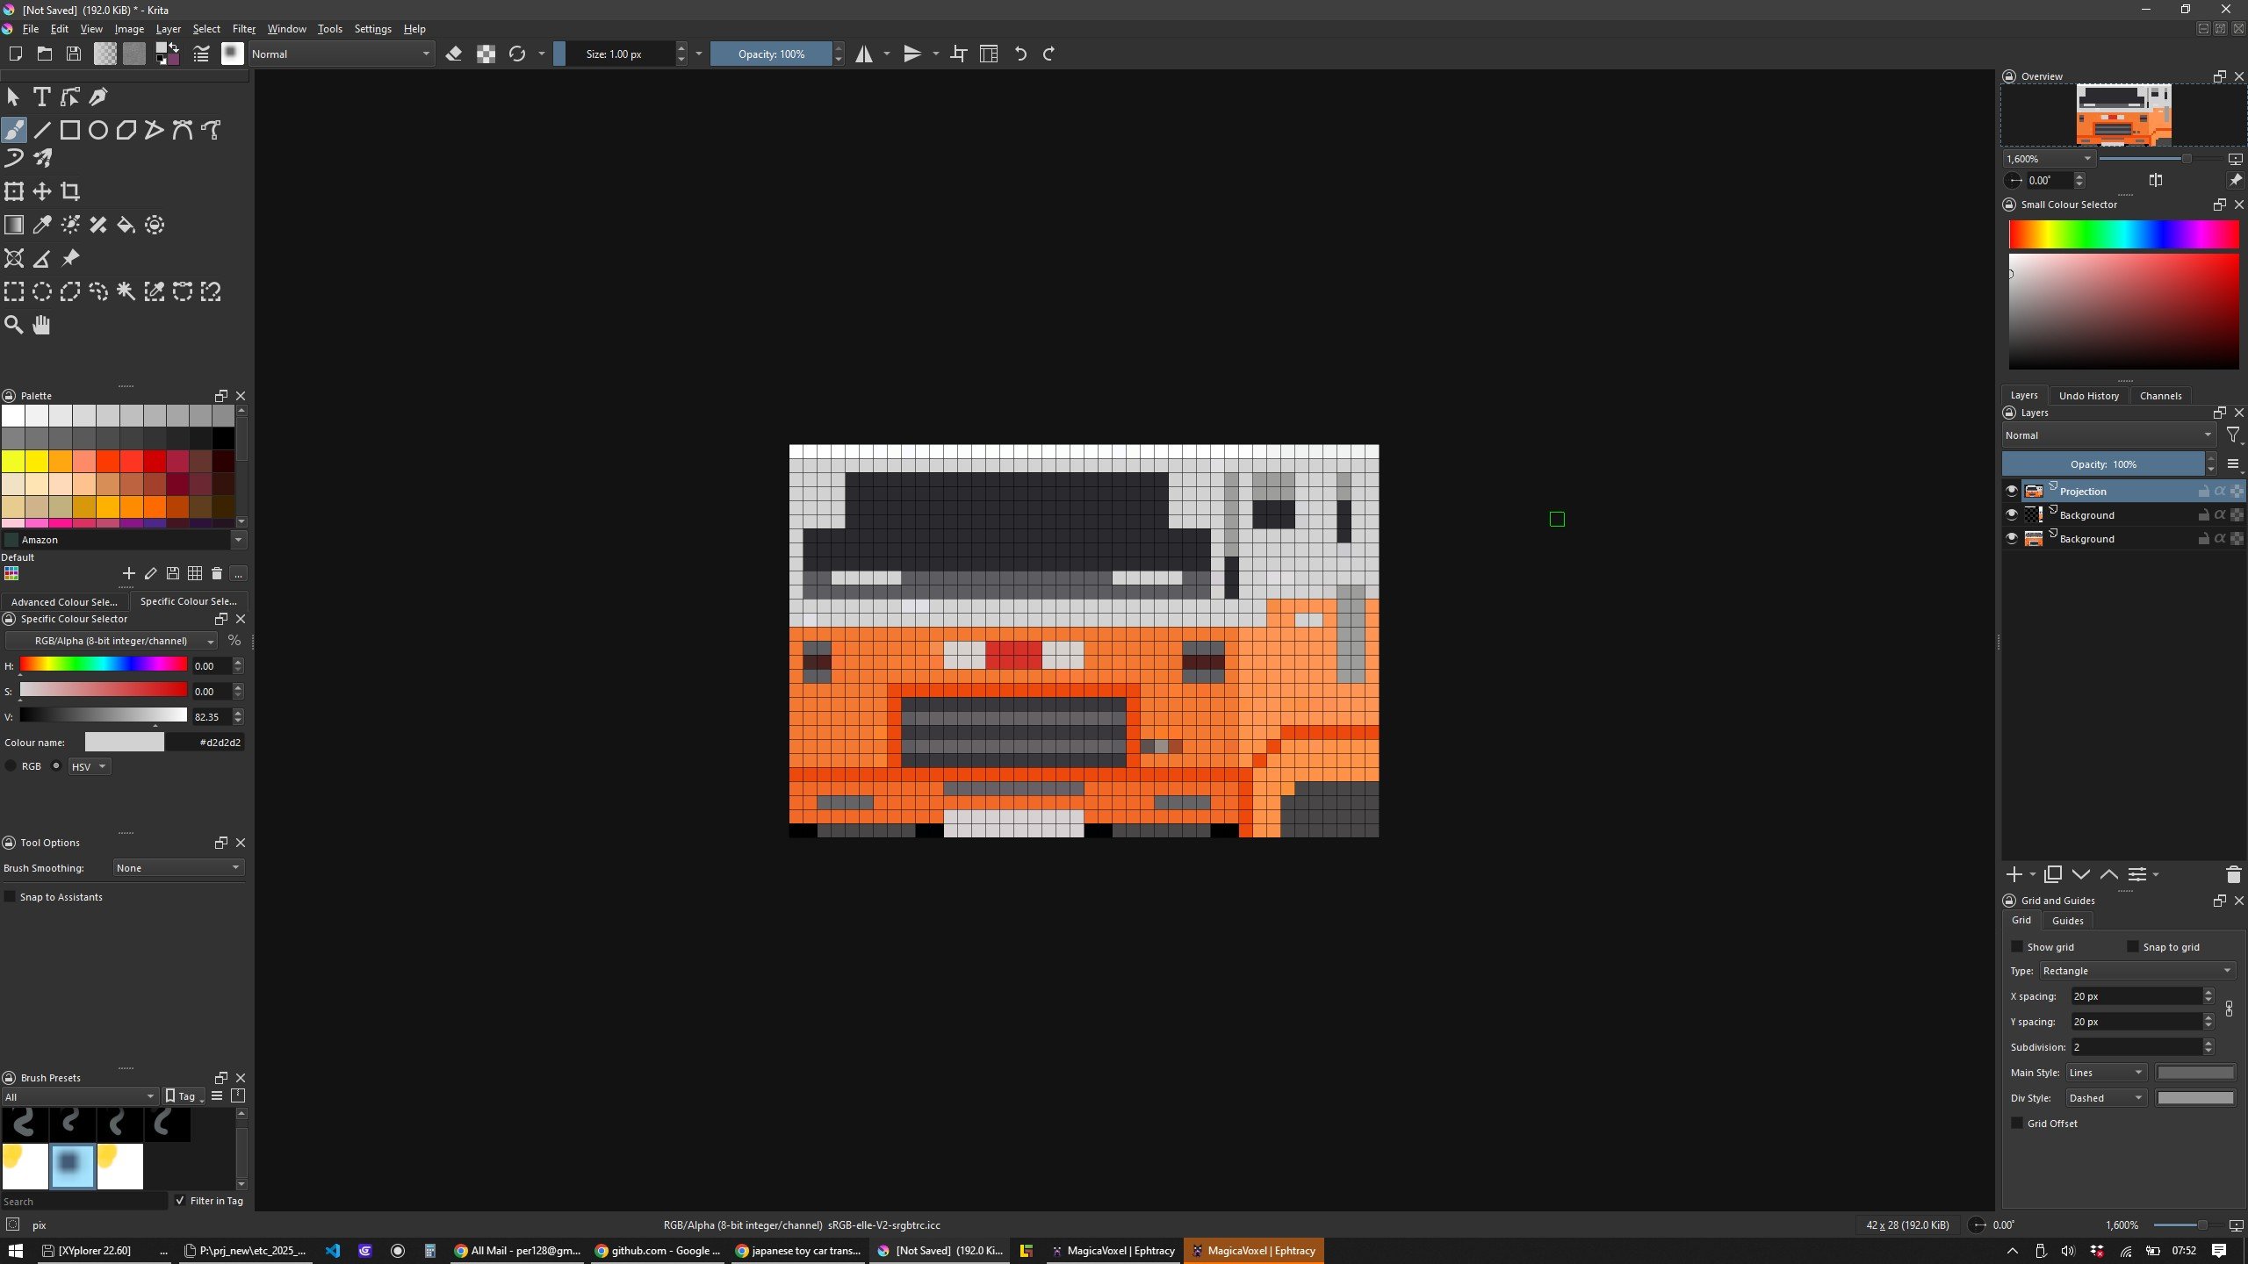Select the Gradient tool
The image size is (2248, 1264).
point(14,225)
